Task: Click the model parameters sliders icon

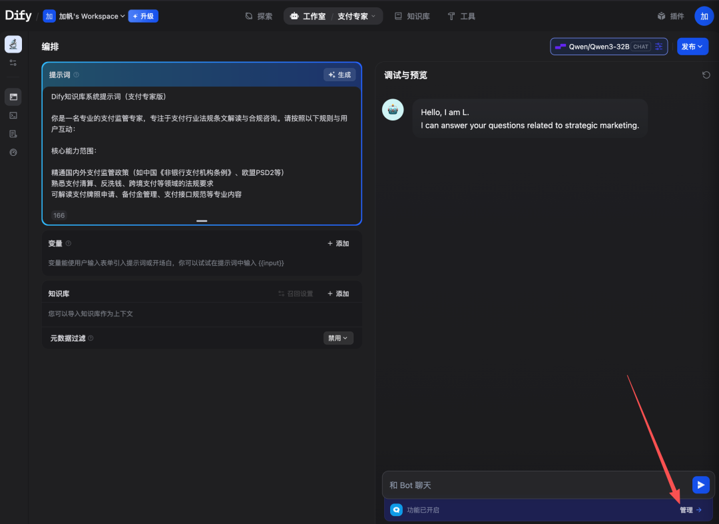Action: (x=659, y=47)
